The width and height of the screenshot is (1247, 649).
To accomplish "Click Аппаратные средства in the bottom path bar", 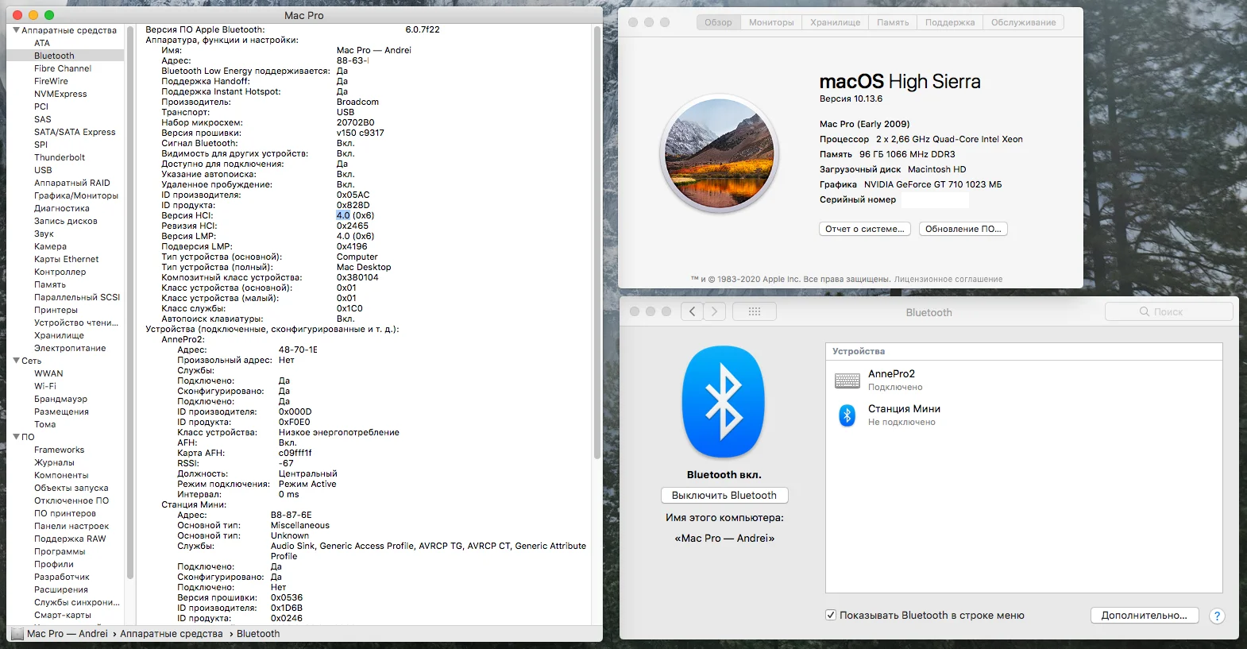I will click(x=172, y=634).
